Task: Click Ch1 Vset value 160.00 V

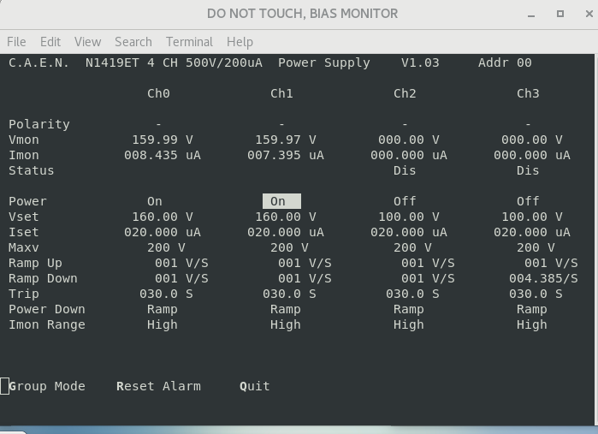Action: (286, 217)
